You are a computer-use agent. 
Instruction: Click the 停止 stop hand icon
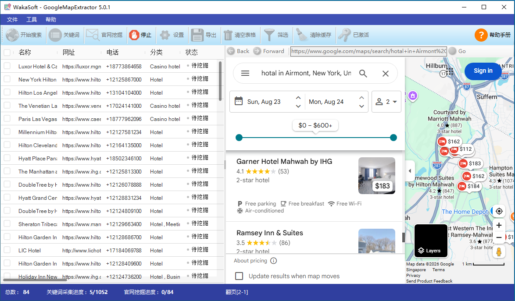tap(134, 35)
